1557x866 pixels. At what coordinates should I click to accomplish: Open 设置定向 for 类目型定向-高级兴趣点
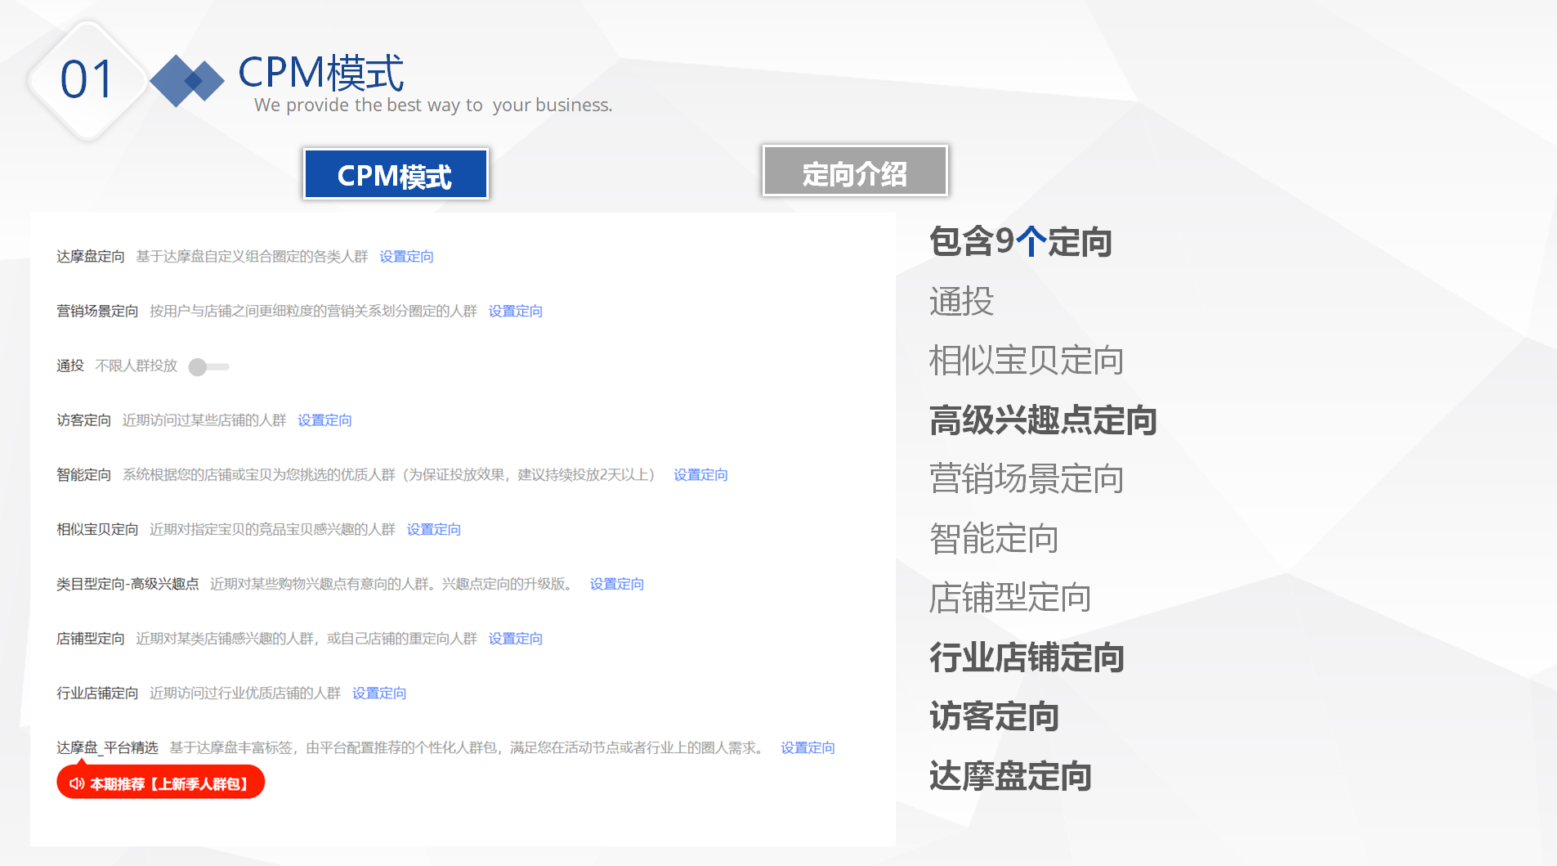pos(617,584)
